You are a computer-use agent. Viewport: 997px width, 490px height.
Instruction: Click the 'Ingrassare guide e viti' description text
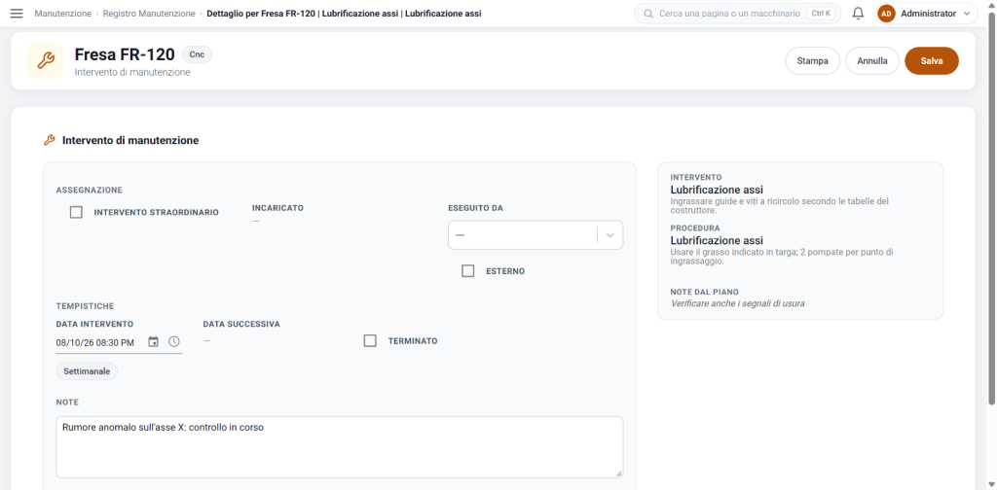tap(780, 206)
